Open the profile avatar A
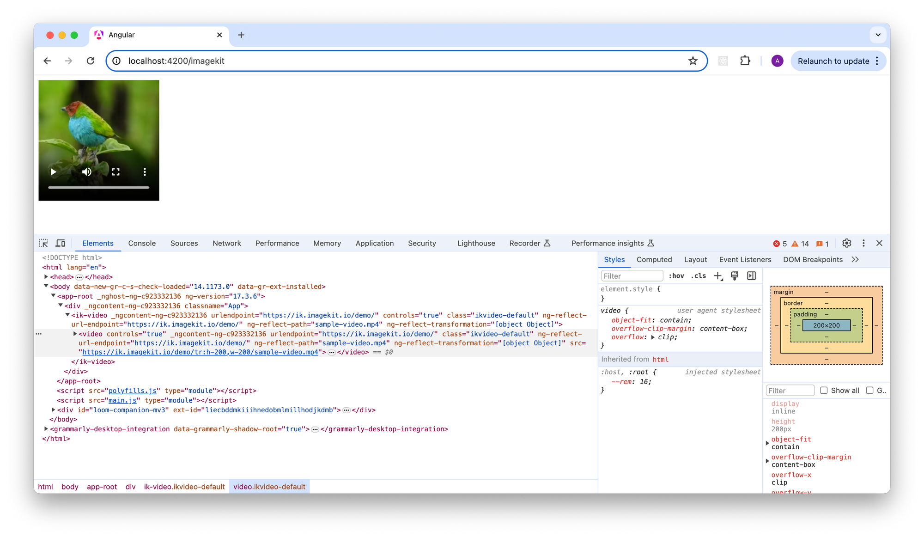This screenshot has width=924, height=538. coord(777,61)
